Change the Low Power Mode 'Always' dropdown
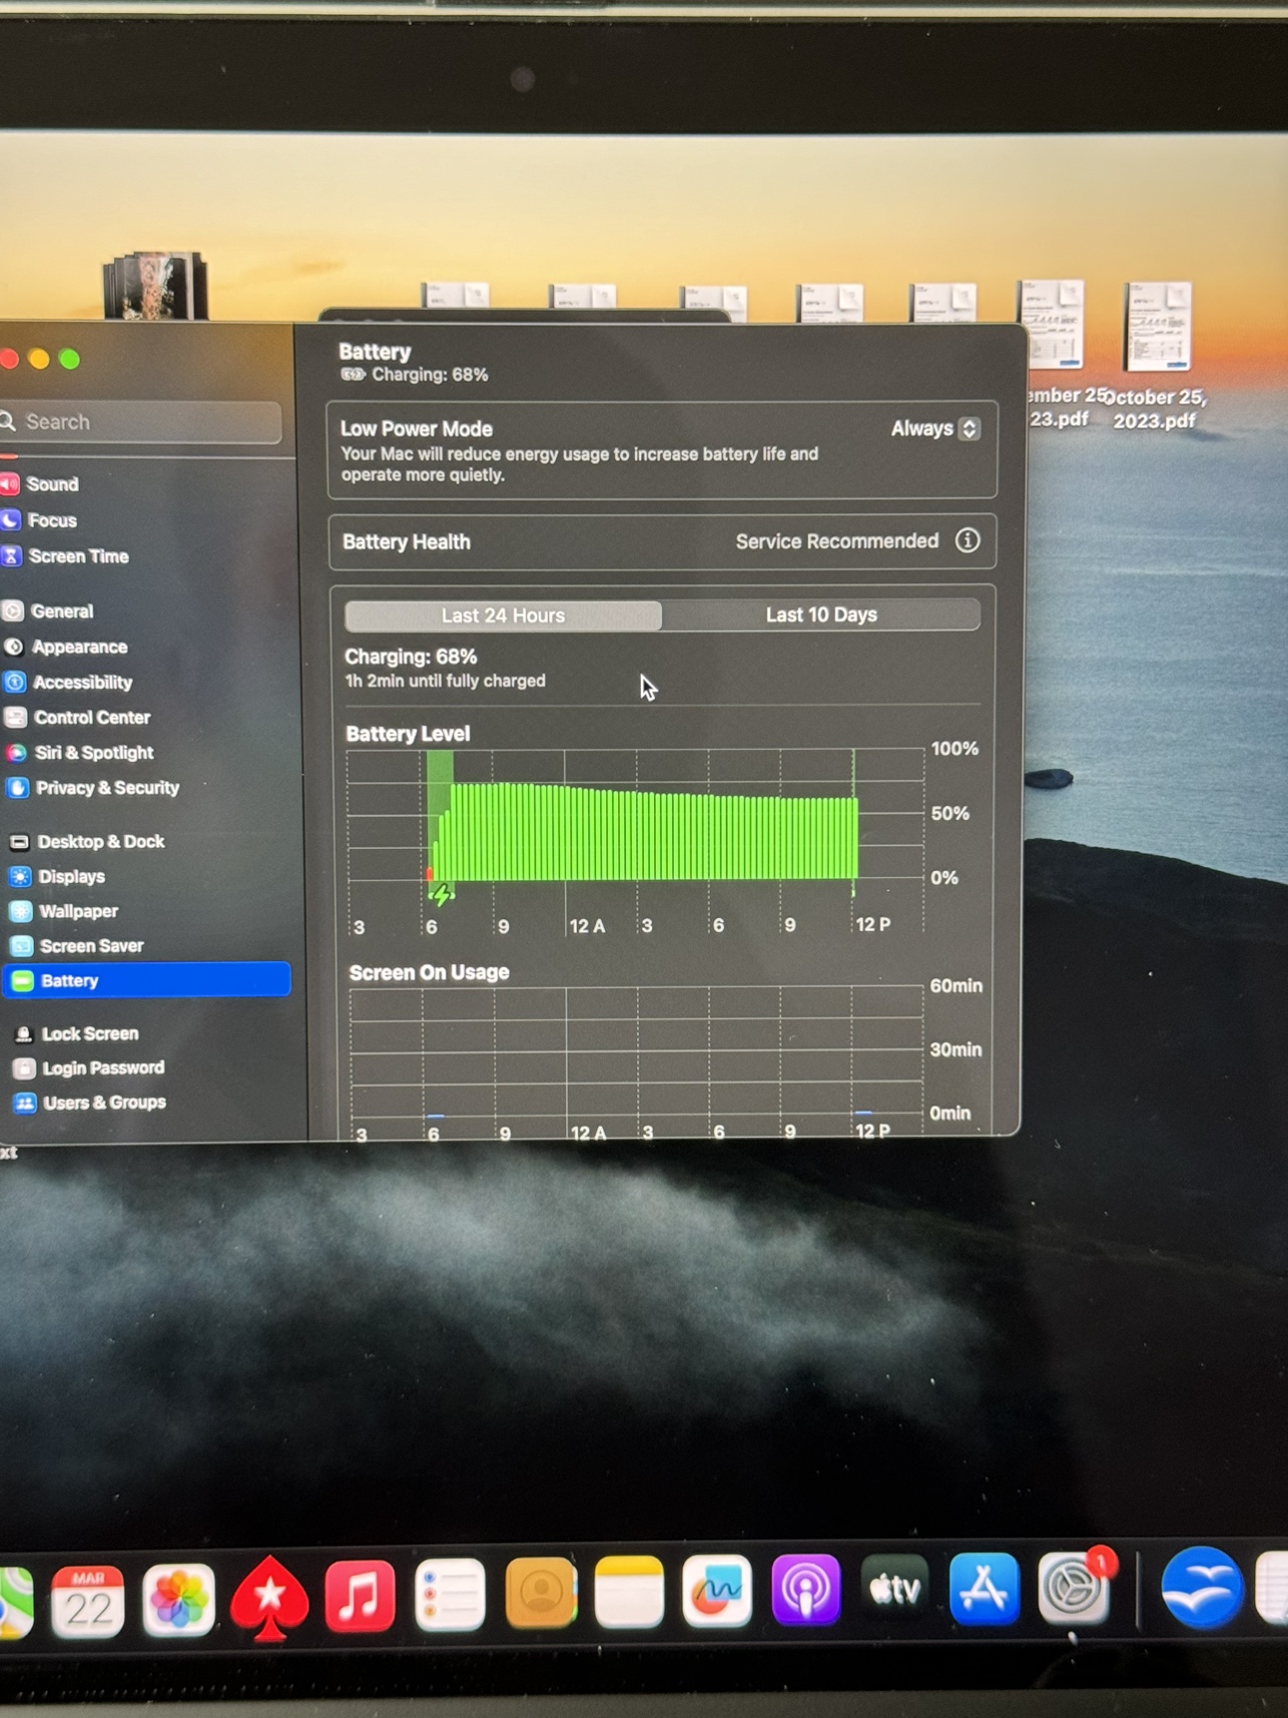 tap(935, 429)
